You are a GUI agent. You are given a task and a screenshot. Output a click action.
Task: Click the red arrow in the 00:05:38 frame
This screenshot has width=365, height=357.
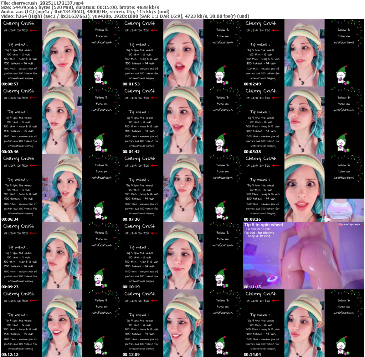[276, 98]
